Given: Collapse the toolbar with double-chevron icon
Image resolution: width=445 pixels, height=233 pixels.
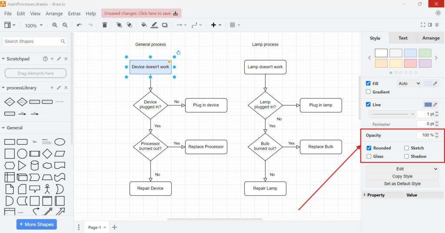Looking at the screenshot, I should [x=437, y=25].
